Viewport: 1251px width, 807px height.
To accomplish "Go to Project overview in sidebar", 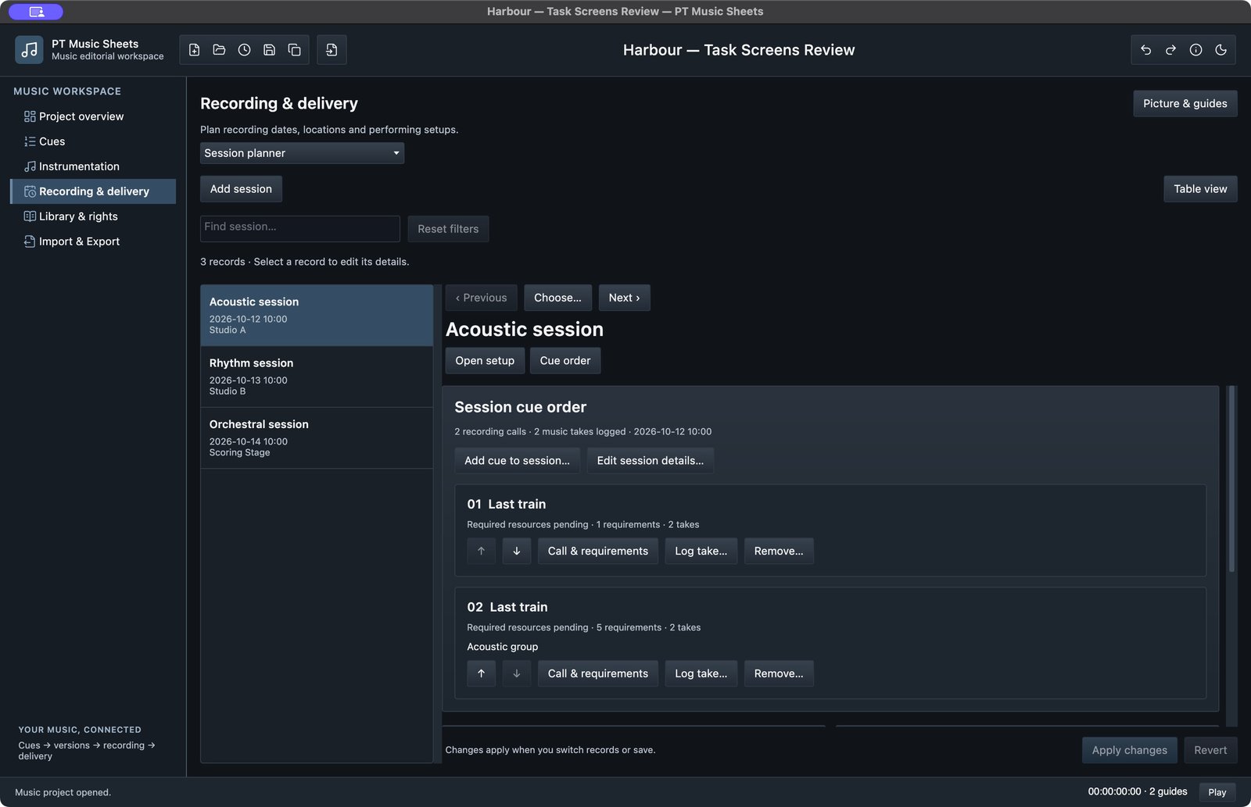I will [93, 116].
